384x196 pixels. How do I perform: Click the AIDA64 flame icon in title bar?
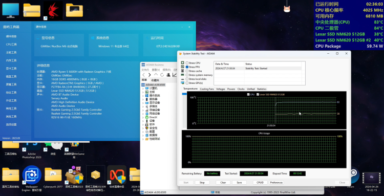tap(180, 54)
